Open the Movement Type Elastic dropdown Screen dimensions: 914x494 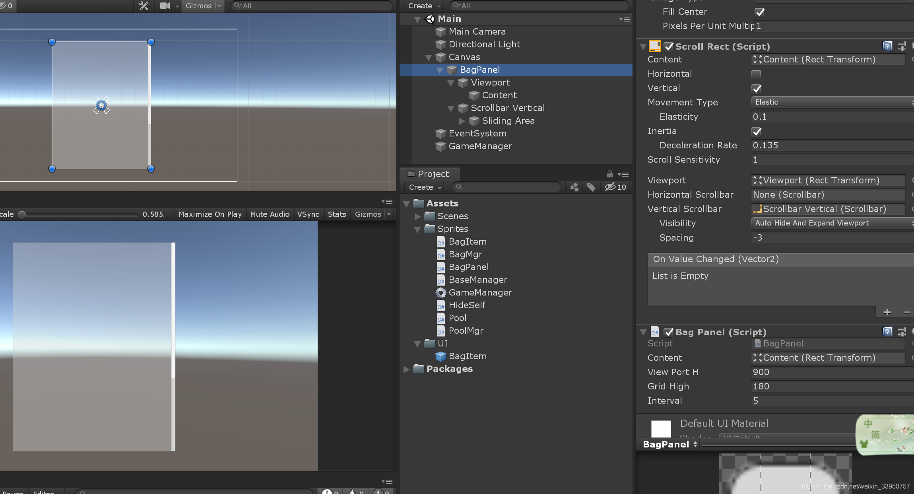pyautogui.click(x=831, y=102)
